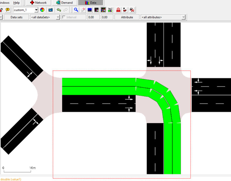This screenshot has width=231, height=181.
Task: Open the color wheel view settings
Action: point(42,10)
